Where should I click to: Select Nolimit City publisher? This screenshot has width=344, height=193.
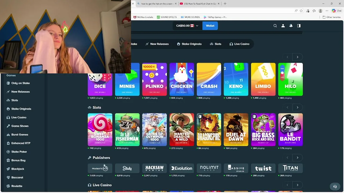point(209,168)
